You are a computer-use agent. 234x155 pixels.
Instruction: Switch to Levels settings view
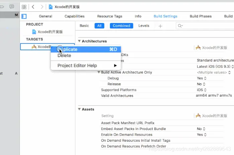144,26
